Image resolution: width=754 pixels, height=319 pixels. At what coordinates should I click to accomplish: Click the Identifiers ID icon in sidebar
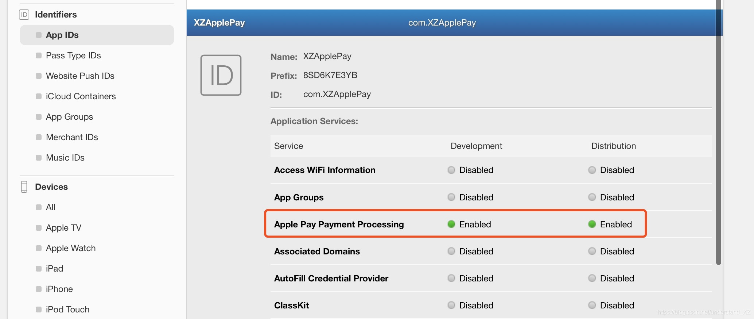coord(24,15)
